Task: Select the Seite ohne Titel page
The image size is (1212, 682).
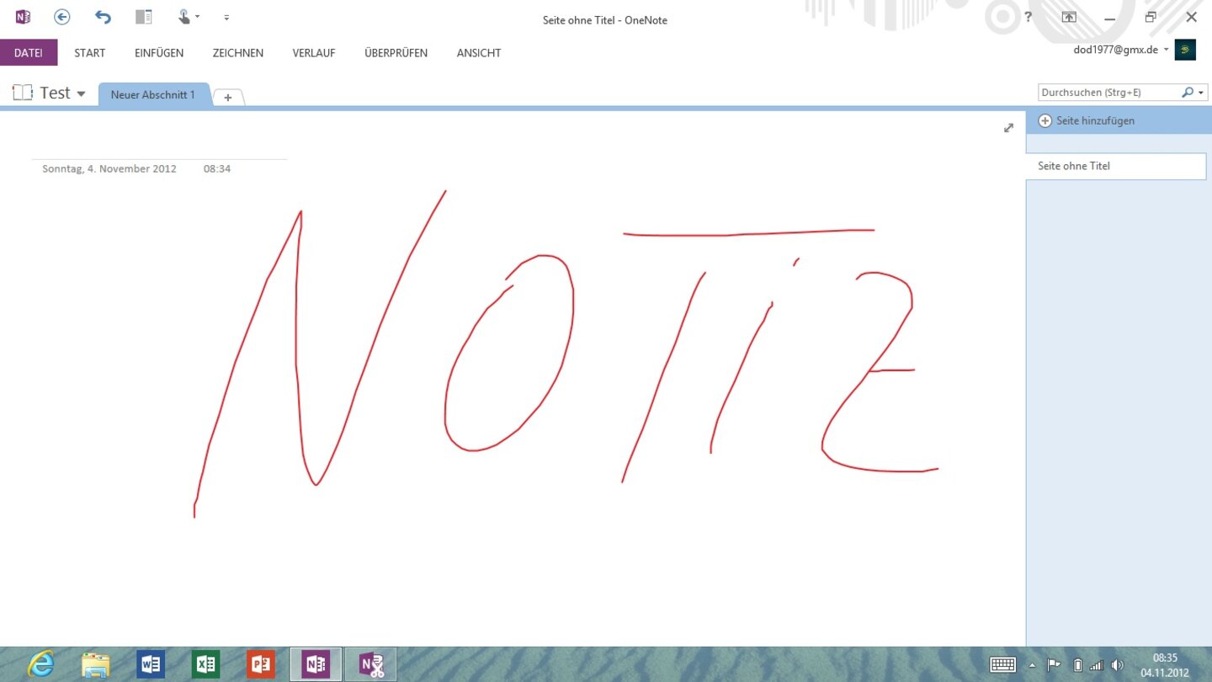Action: (1116, 166)
